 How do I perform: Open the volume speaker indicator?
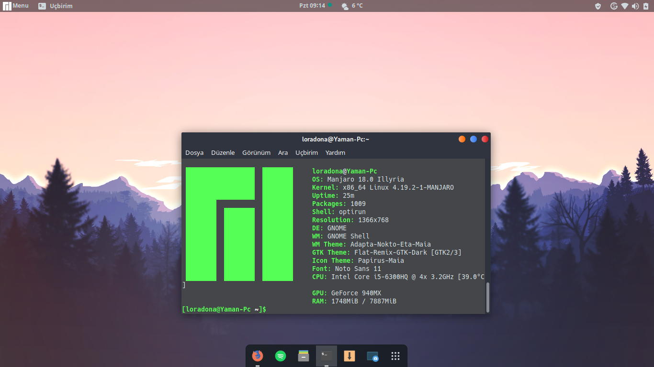click(x=635, y=6)
